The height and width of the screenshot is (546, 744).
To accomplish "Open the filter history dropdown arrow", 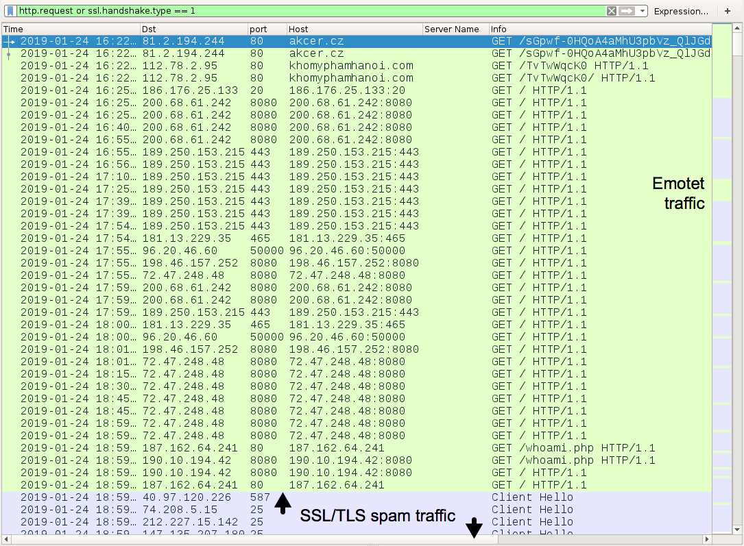I will (x=642, y=11).
